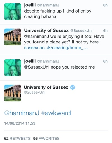Click the 14/08/2014 11:59 timestamp
The image size is (112, 143).
point(20,123)
